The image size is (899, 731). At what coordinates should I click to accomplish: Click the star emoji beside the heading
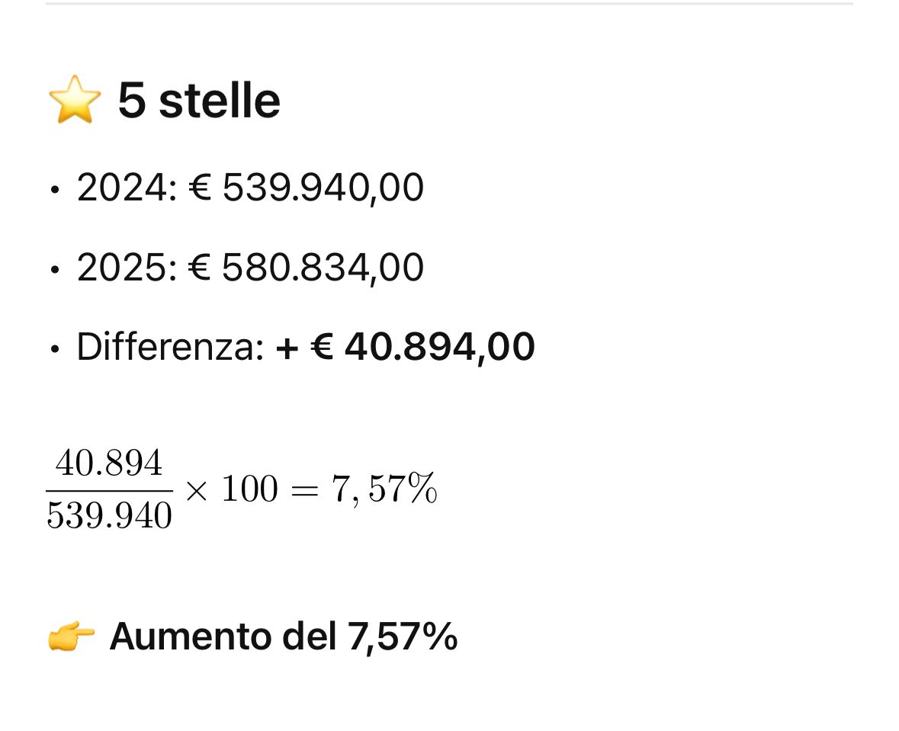pos(74,101)
